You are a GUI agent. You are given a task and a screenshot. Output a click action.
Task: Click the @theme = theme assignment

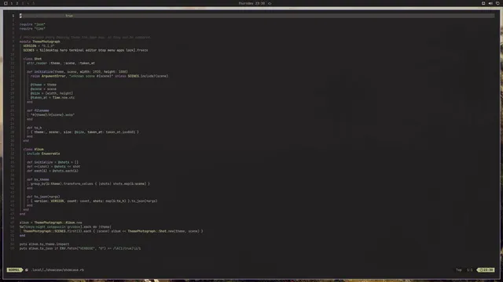[43, 85]
